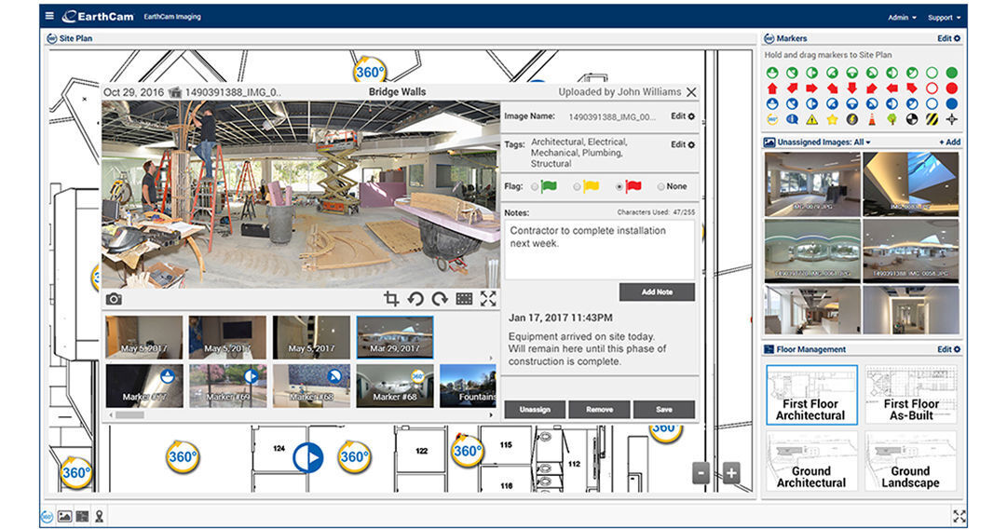This screenshot has height=529, width=1007.
Task: Click + Add for unassigned images
Action: (x=950, y=142)
